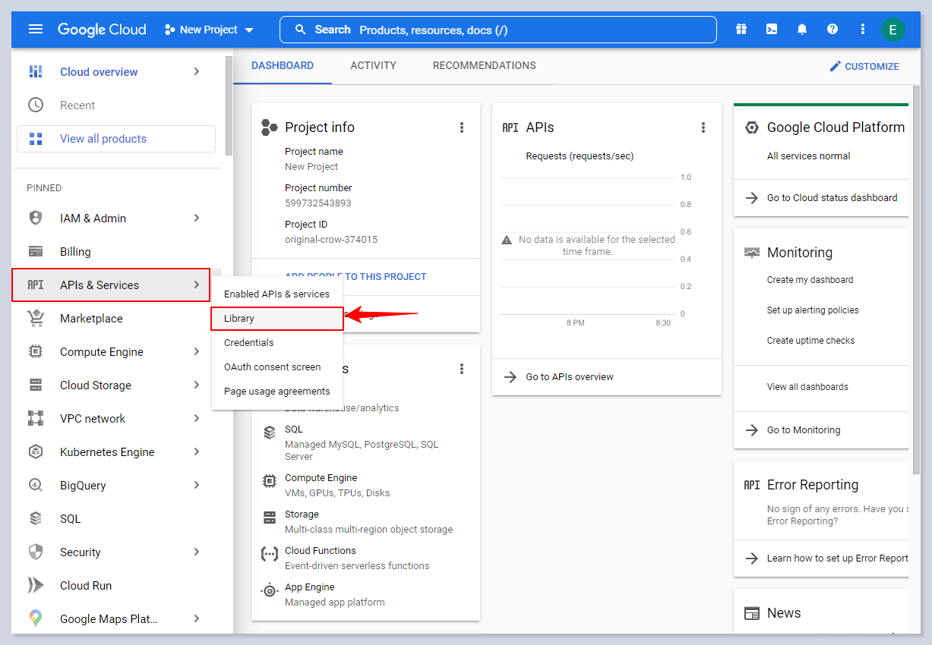Viewport: 932px width, 645px height.
Task: Expand the BigQuery submenu arrow
Action: pyautogui.click(x=197, y=486)
